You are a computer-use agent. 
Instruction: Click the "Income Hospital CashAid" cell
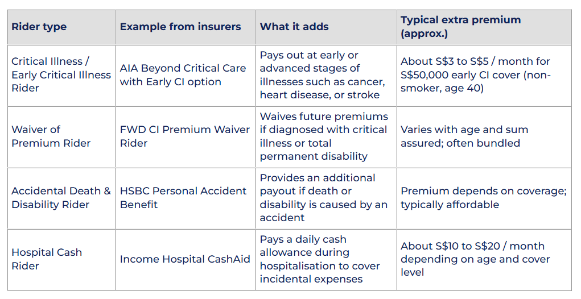point(184,259)
